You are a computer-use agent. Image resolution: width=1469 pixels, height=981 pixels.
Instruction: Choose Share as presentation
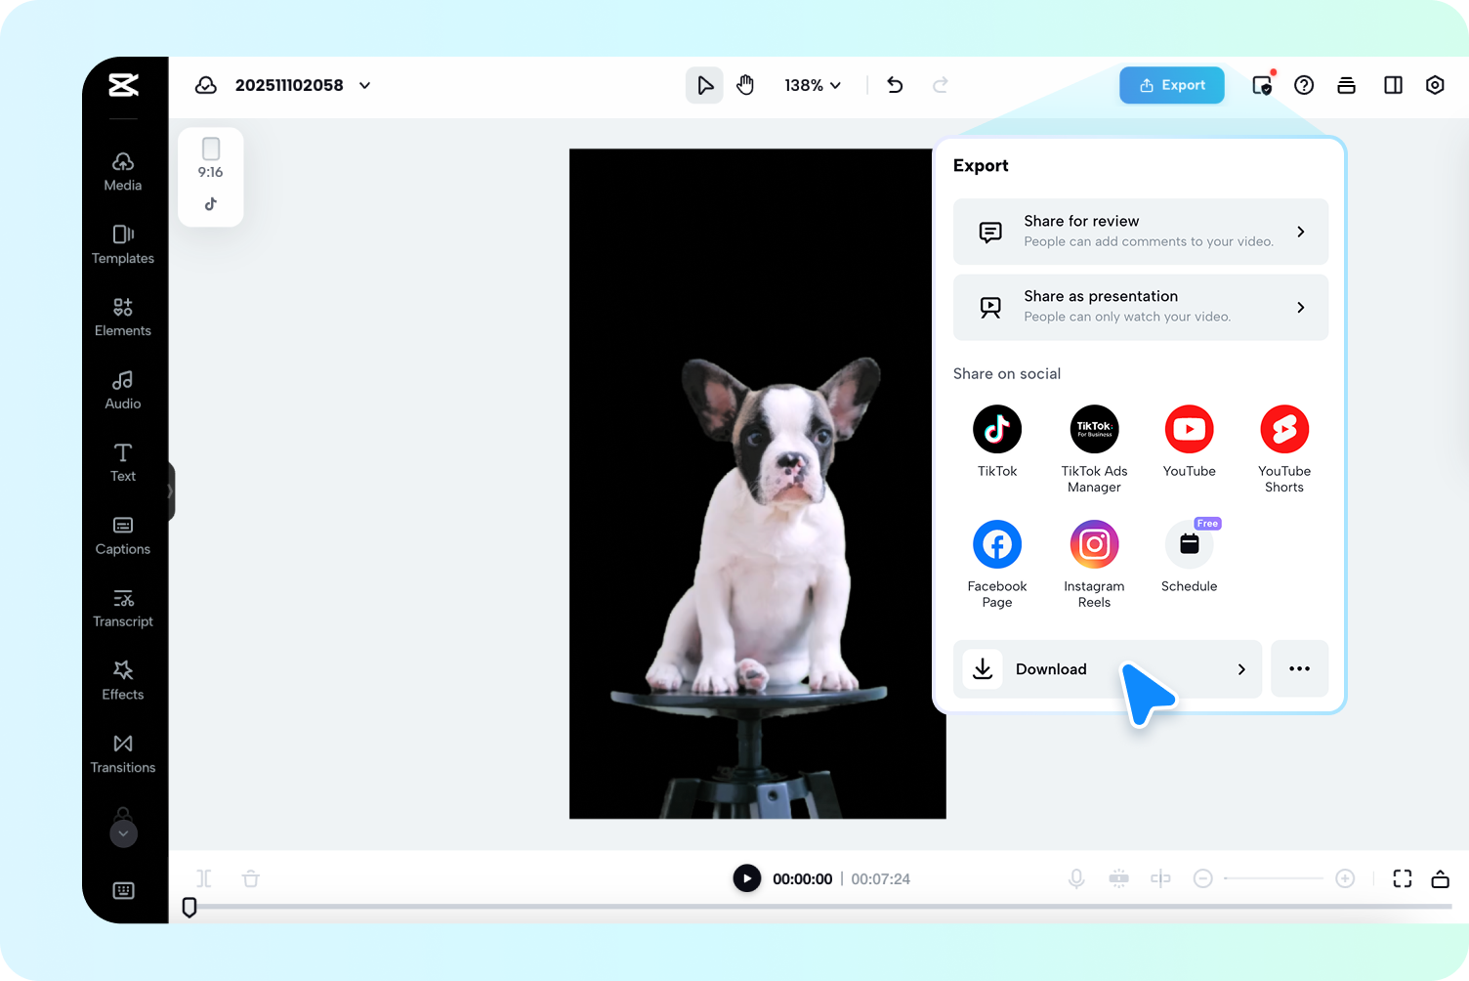[1140, 307]
